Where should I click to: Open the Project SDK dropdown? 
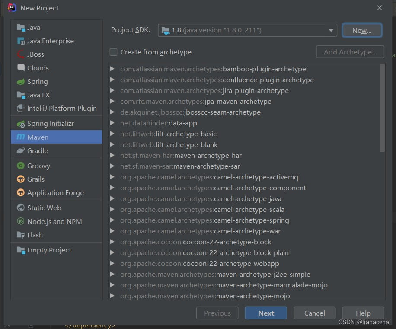coord(247,30)
